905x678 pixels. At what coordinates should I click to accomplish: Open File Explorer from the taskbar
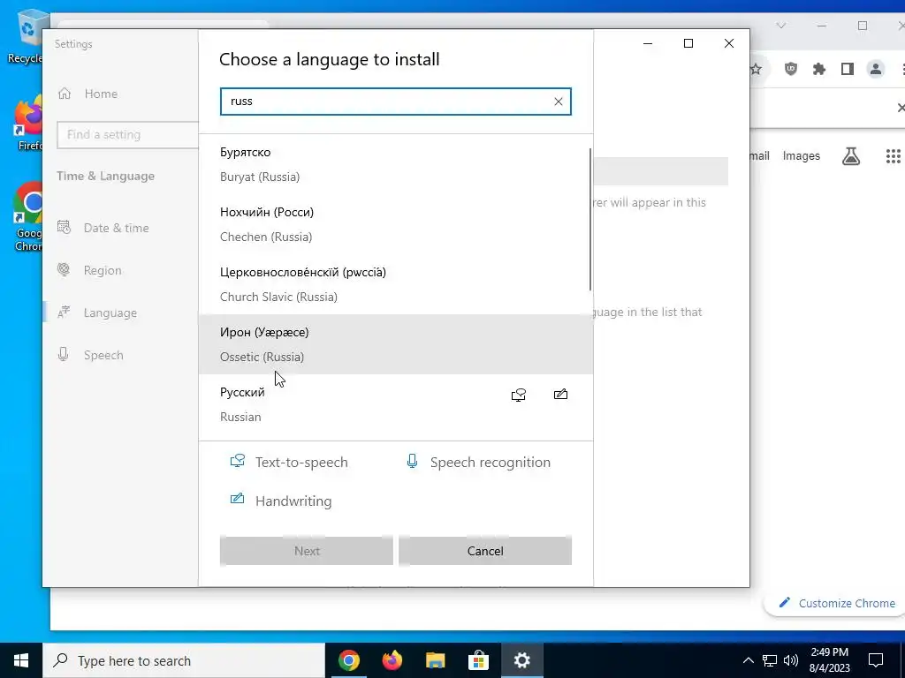pos(435,660)
